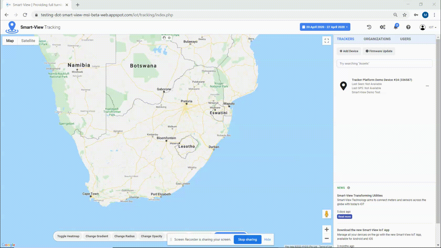Hide the screen recorder sharing bar
The height and width of the screenshot is (248, 441).
click(267, 239)
